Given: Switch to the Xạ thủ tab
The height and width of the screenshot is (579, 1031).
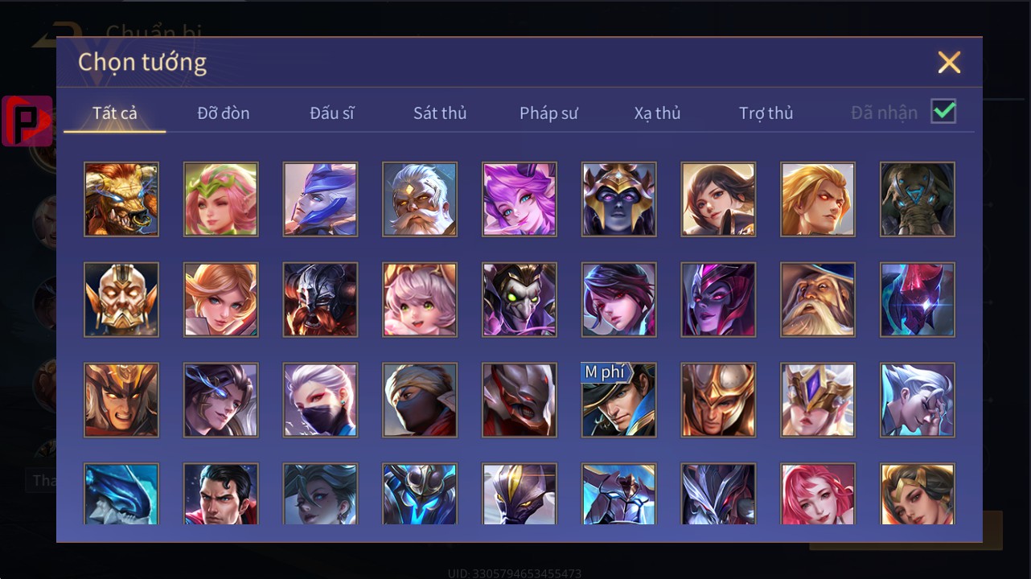Looking at the screenshot, I should pos(657,113).
